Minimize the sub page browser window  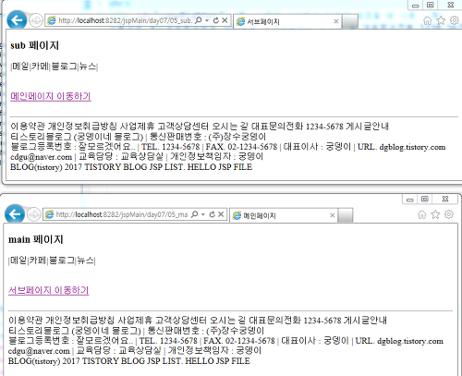[x=416, y=6]
